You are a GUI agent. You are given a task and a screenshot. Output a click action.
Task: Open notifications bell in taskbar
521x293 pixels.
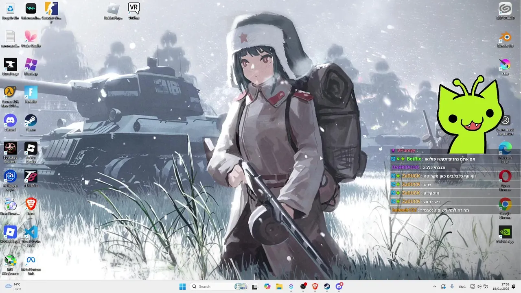[x=514, y=286]
